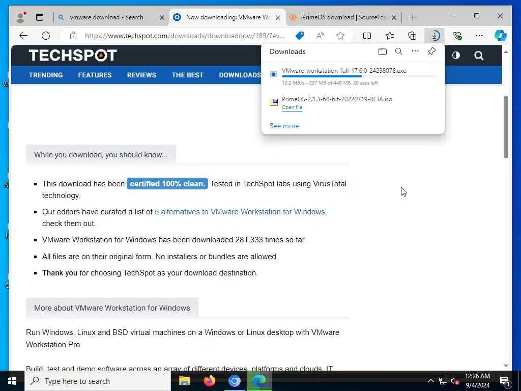Open the network tray icon
Image resolution: width=521 pixels, height=391 pixels.
coord(443,381)
